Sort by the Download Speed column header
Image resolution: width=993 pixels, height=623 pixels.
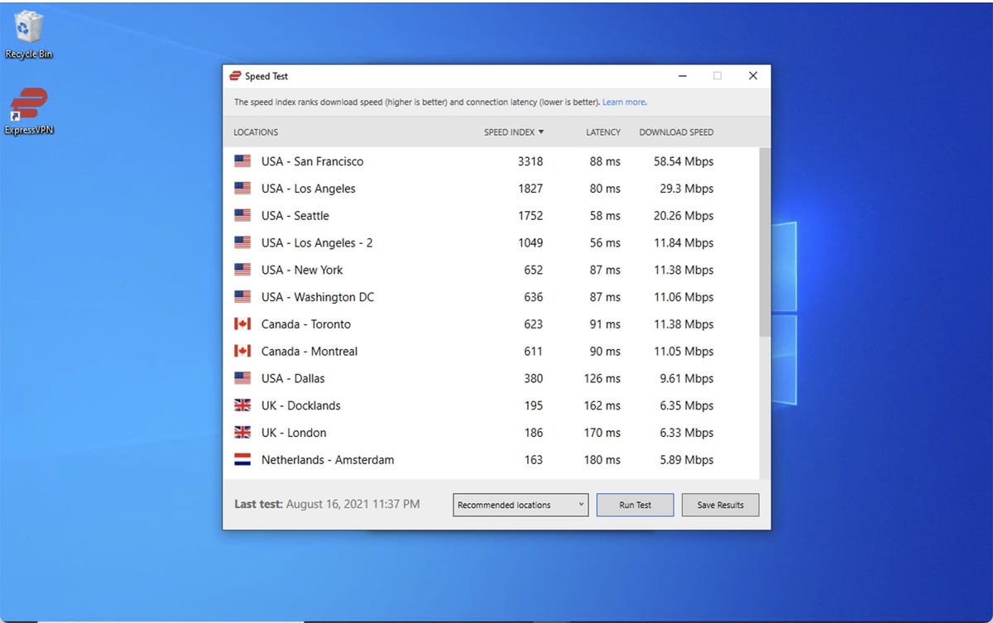point(676,132)
